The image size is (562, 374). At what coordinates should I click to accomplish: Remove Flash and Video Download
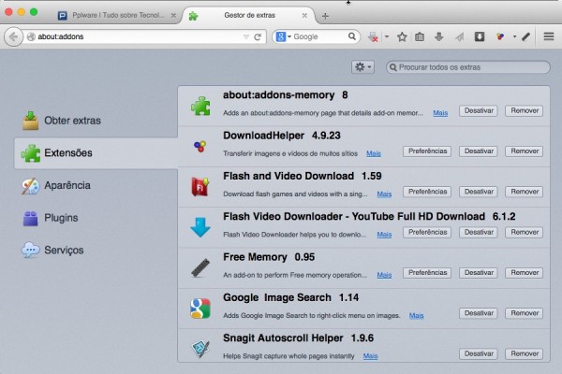[525, 192]
